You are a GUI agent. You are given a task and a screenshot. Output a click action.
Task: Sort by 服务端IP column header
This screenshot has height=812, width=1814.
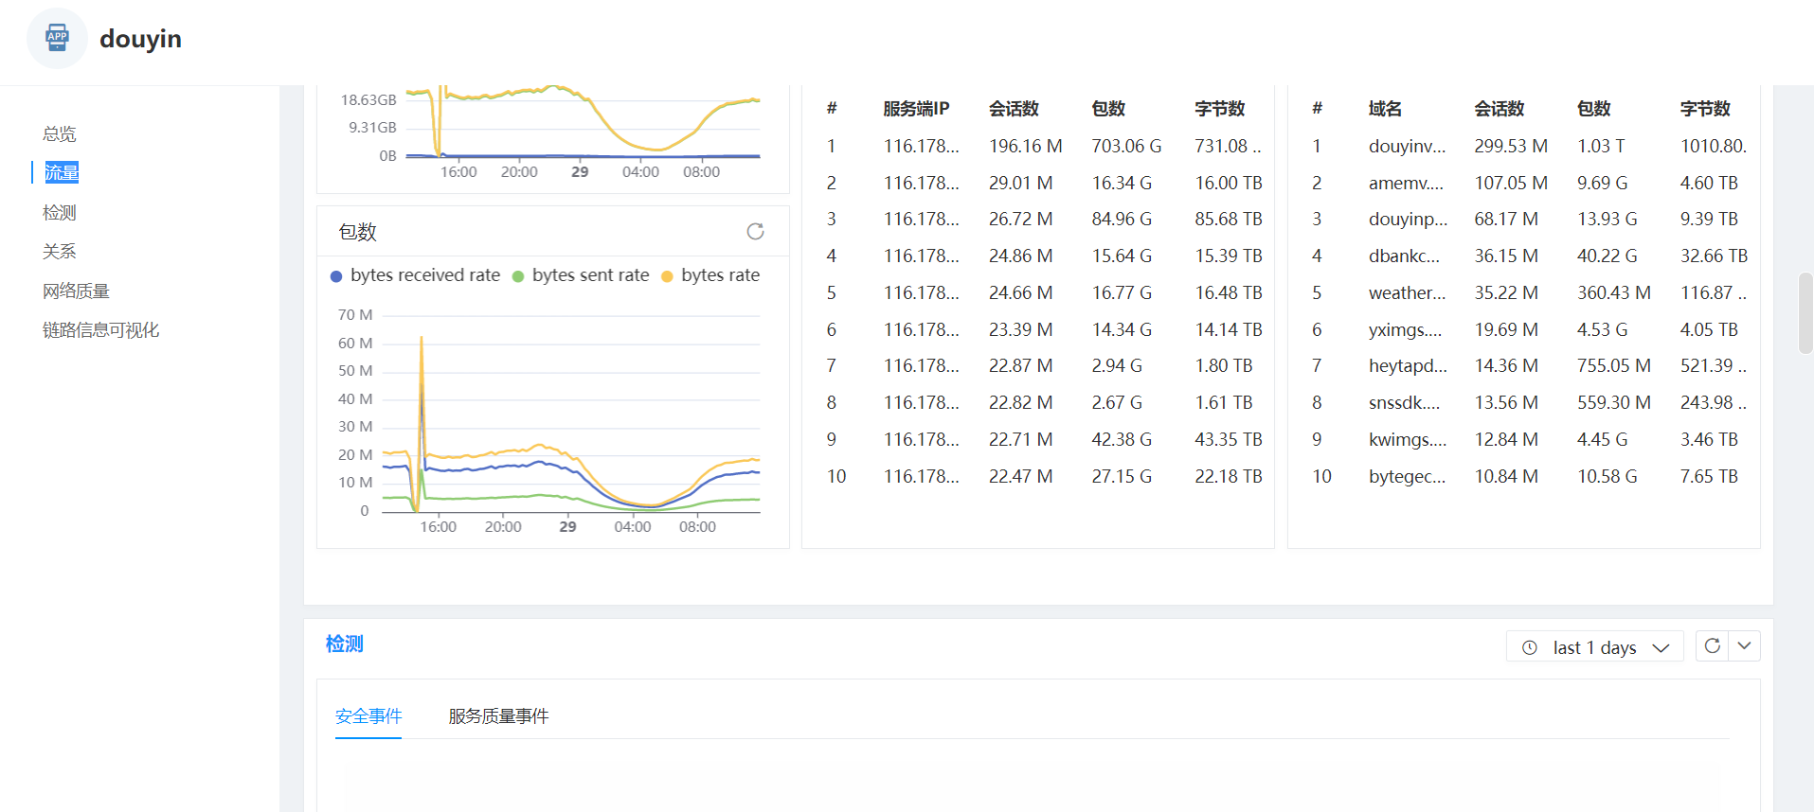(915, 109)
